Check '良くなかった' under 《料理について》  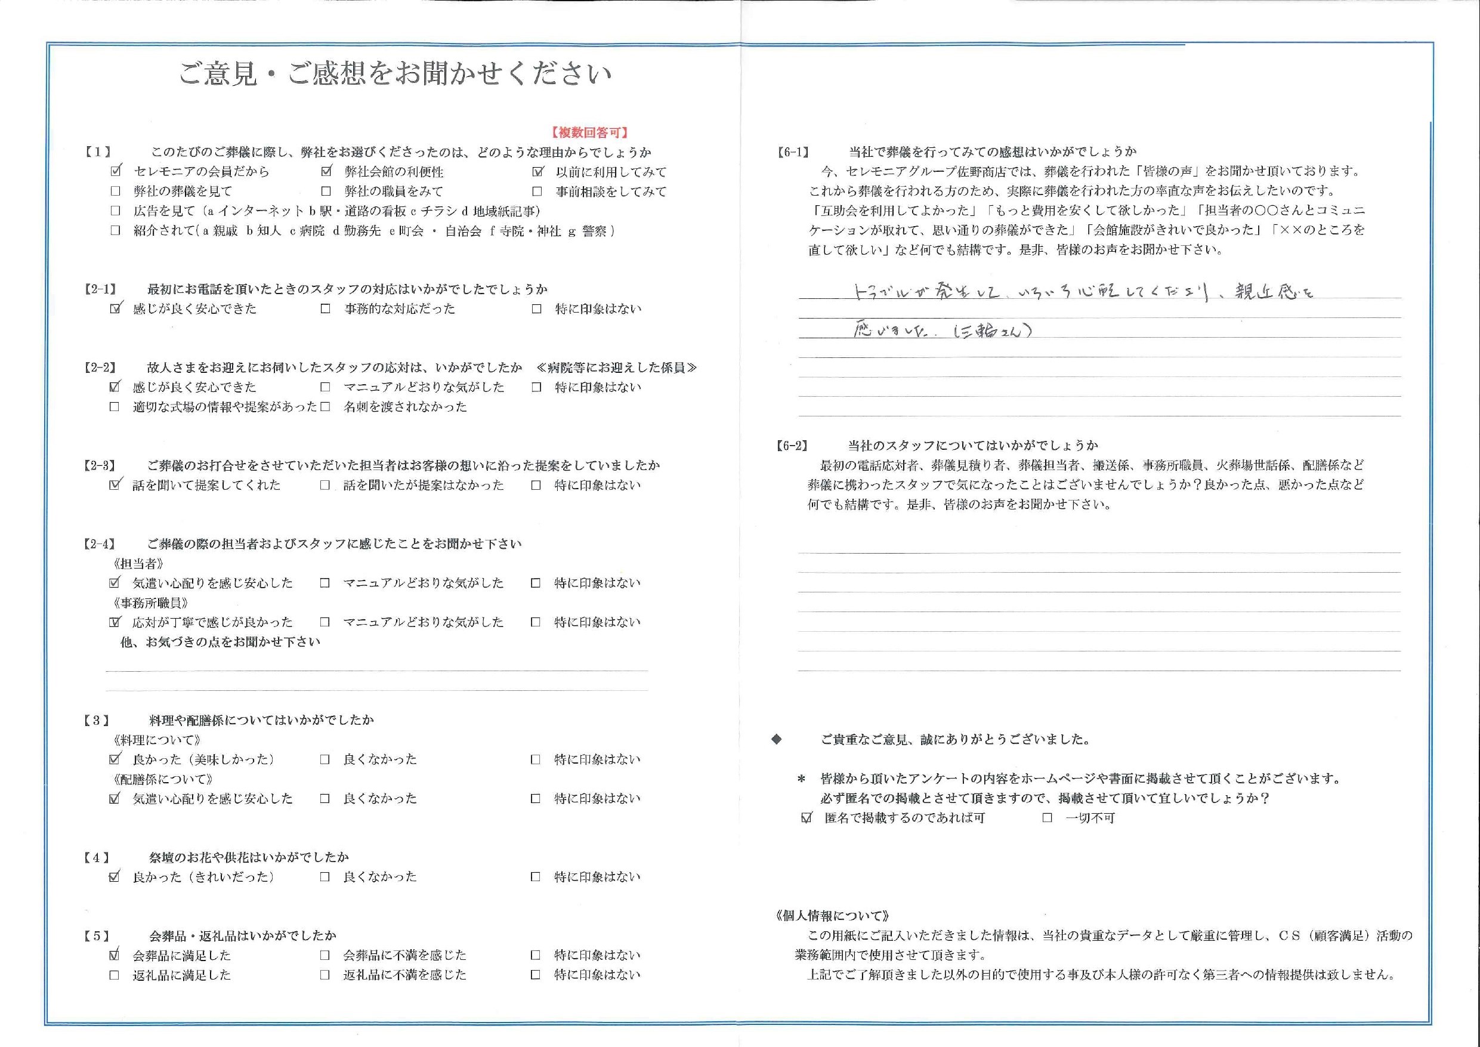tap(325, 759)
